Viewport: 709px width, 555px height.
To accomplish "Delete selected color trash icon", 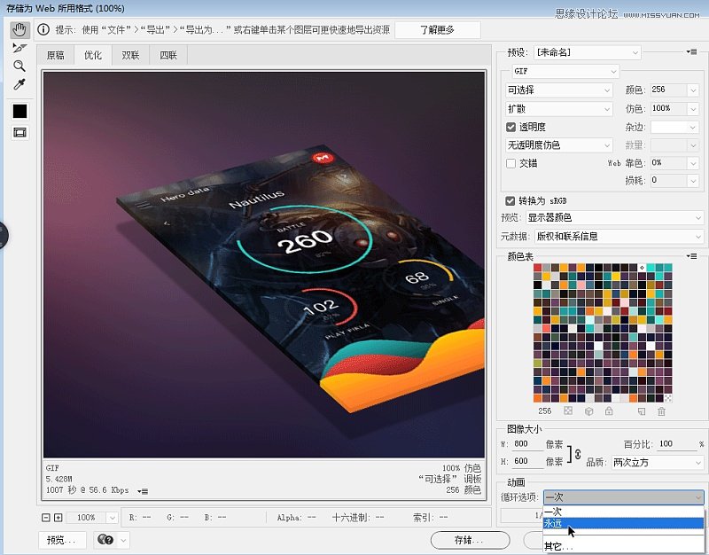I will click(661, 411).
